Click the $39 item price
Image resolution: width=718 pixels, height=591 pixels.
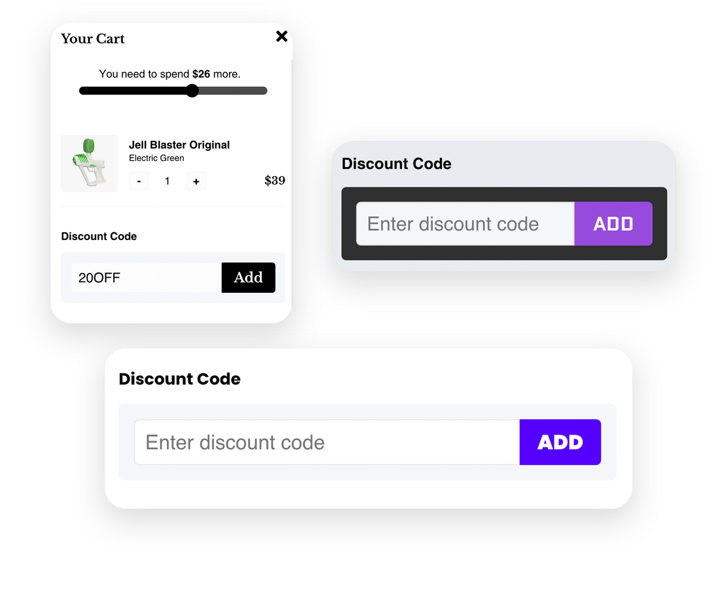pyautogui.click(x=275, y=181)
